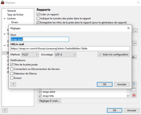Image resolution: width=141 pixels, height=115 pixels.
Task: Open the Method POST dropdown
Action: 30,55
